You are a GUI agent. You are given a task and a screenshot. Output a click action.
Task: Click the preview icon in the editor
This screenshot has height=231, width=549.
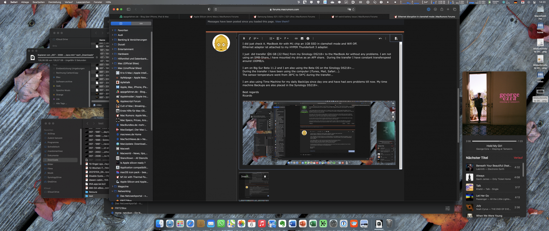[x=396, y=38]
